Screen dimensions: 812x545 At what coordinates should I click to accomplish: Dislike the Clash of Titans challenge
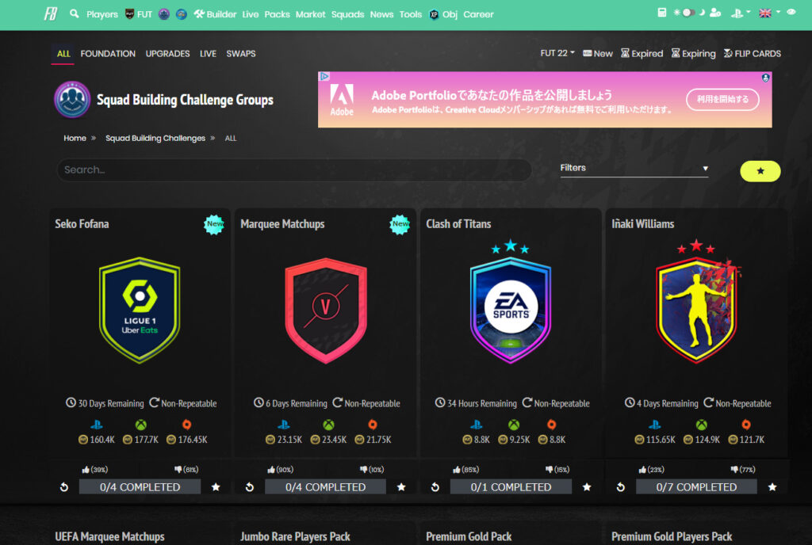(557, 470)
